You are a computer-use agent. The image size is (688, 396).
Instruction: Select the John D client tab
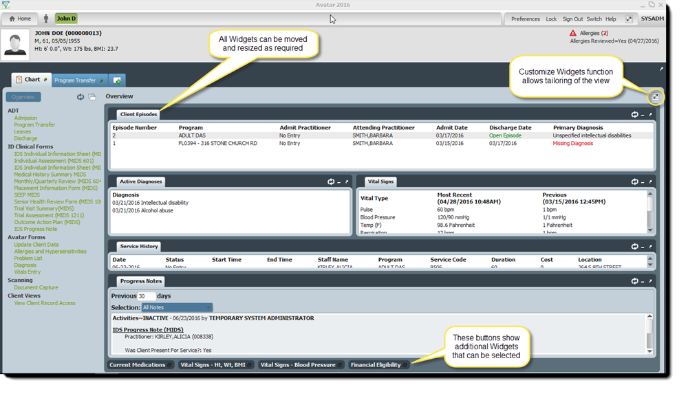66,19
